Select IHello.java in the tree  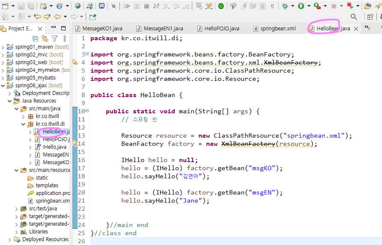point(54,147)
